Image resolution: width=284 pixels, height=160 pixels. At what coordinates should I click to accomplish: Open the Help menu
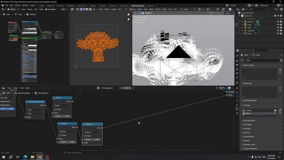point(32,5)
